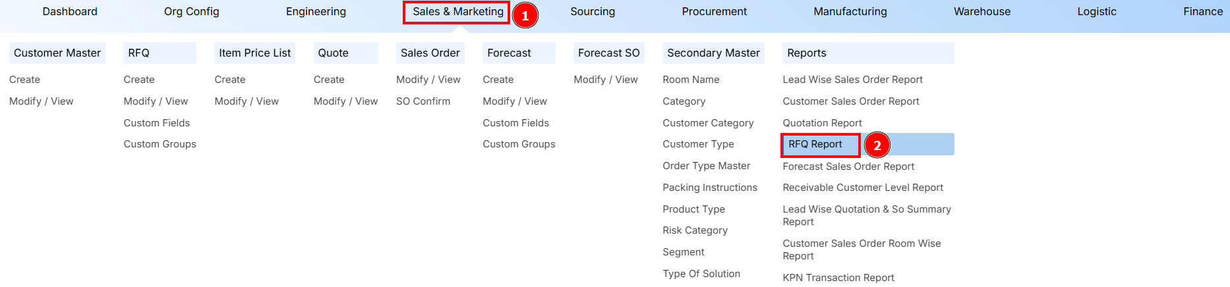Open Type Of Solution
The width and height of the screenshot is (1230, 287).
coord(701,274)
